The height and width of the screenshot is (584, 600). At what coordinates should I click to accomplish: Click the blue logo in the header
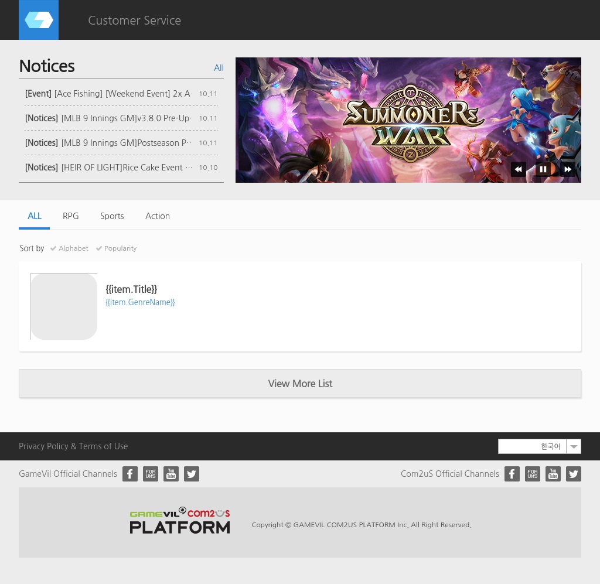(39, 20)
